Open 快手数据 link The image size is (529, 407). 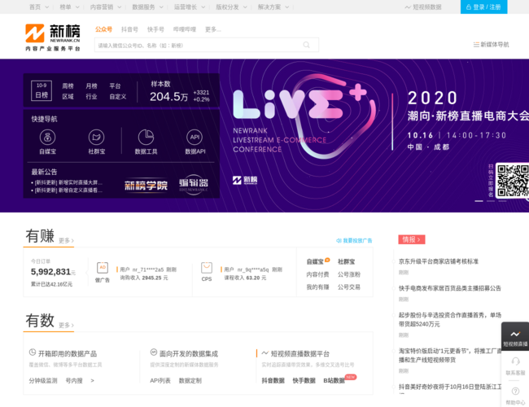[x=304, y=381]
